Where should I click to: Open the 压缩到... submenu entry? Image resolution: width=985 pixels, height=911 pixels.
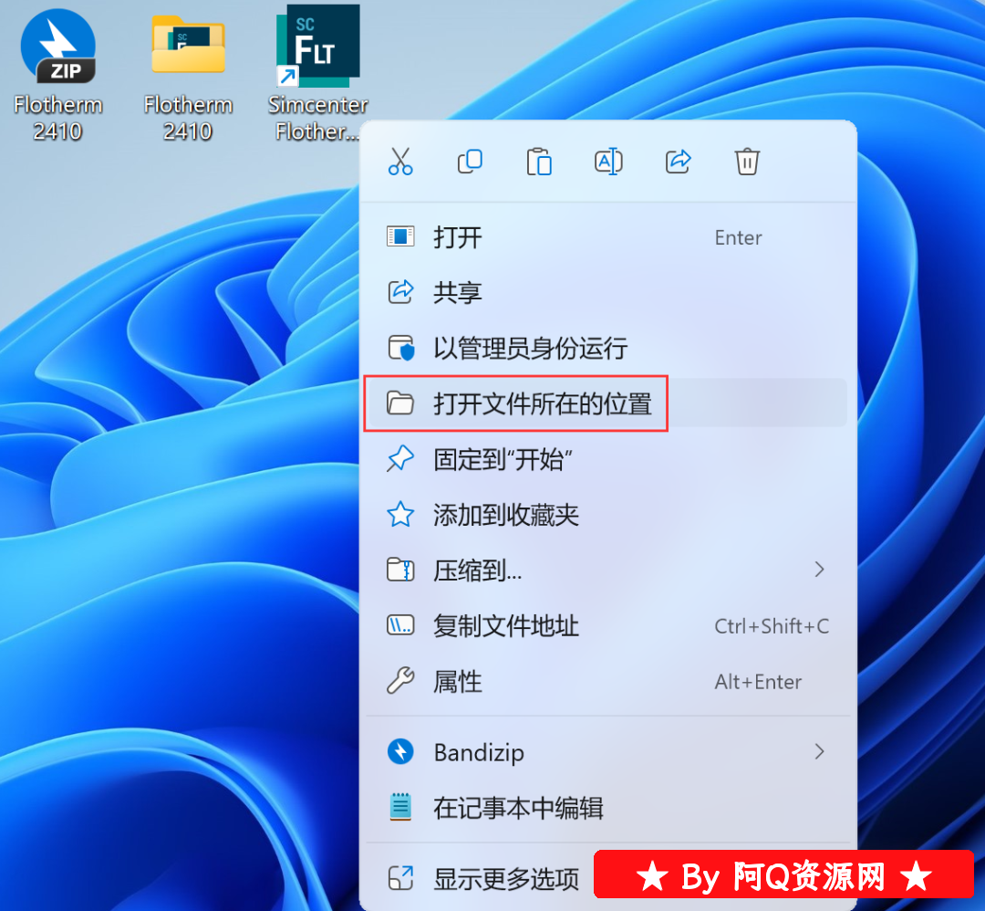tap(607, 570)
